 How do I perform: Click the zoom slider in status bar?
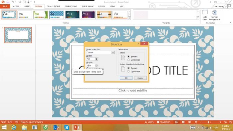tap(210, 122)
